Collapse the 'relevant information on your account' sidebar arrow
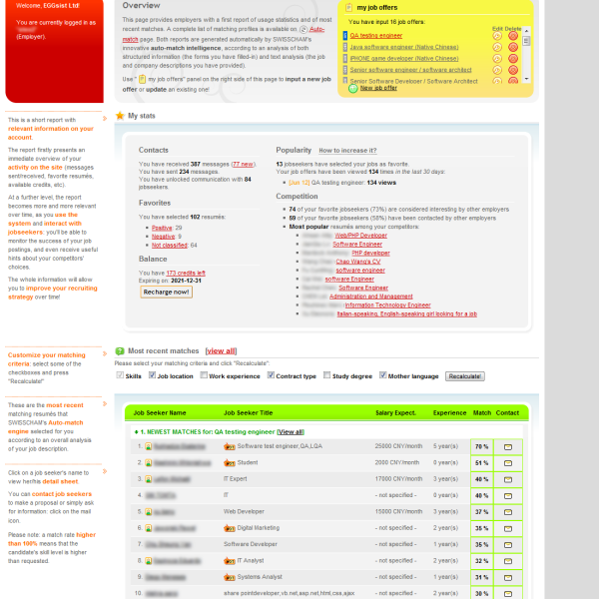599x599 pixels. tap(105, 119)
